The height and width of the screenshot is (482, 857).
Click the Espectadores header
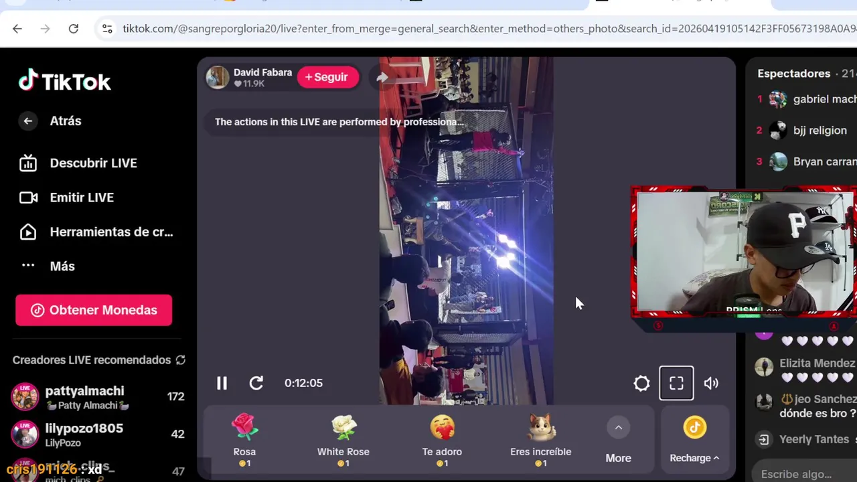pos(793,74)
